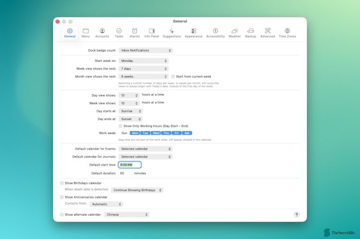Show the Info Panel preferences
360x239 pixels.
tap(151, 33)
